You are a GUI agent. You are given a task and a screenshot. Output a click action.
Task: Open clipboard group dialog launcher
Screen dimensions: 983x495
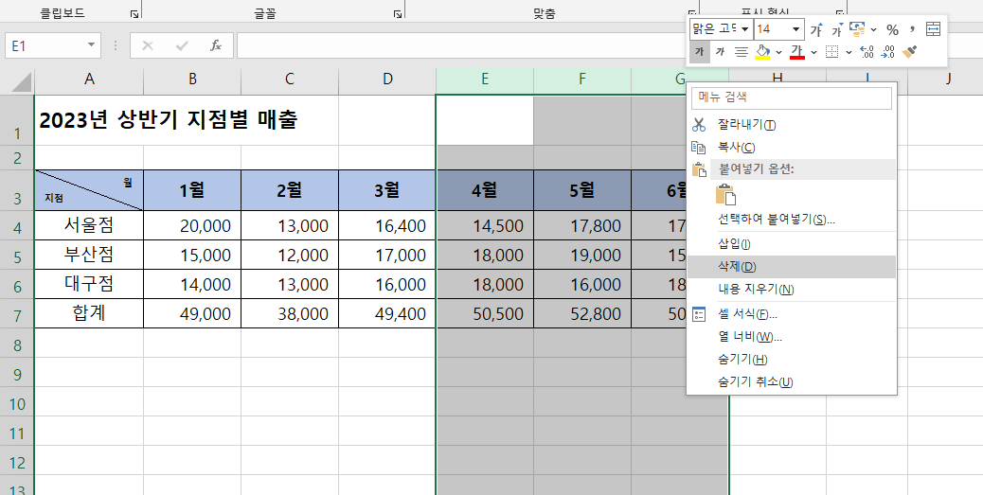(134, 13)
